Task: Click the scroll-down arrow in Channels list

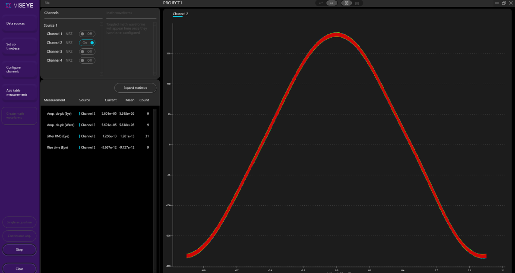Action: coord(101,73)
